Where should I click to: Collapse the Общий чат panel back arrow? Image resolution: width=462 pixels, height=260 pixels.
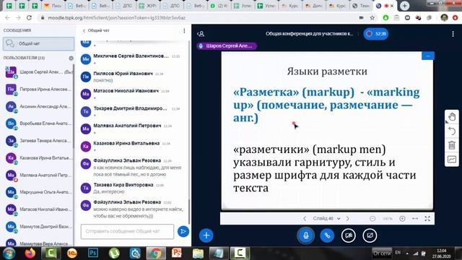pos(84,30)
